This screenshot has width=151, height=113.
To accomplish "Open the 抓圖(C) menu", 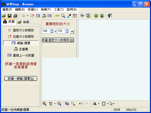I will [33, 10].
